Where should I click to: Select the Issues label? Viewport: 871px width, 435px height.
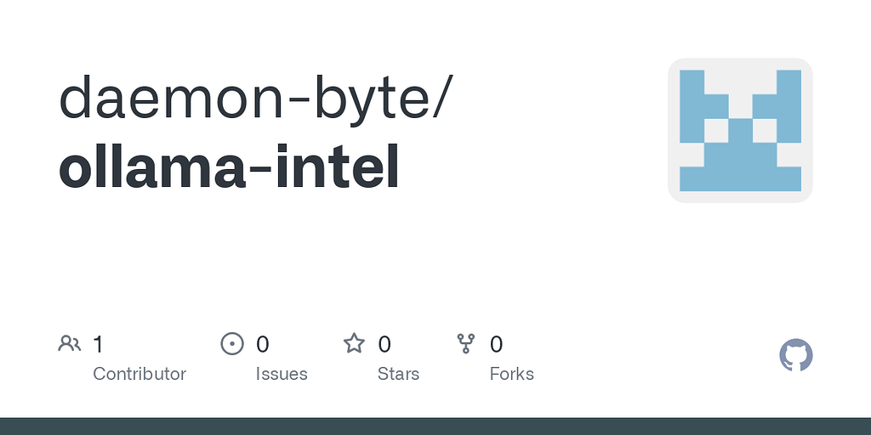pyautogui.click(x=282, y=374)
